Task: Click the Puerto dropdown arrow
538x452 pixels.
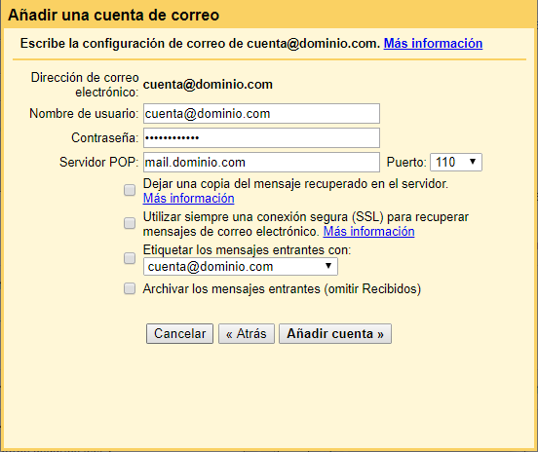Action: (x=473, y=162)
